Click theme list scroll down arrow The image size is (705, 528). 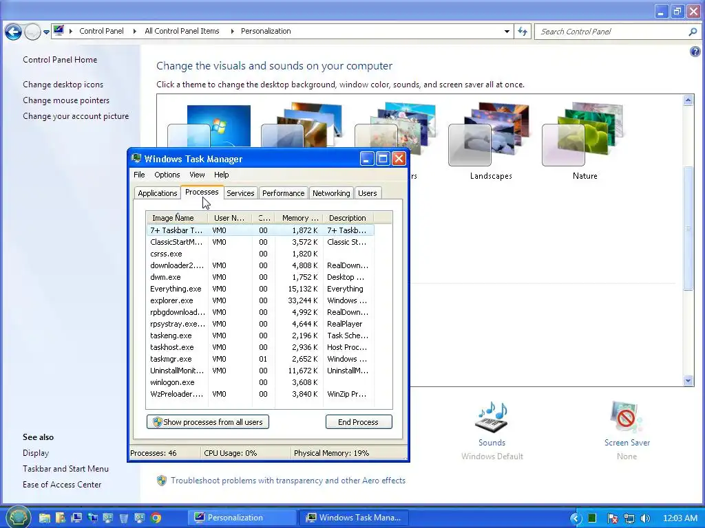688,381
